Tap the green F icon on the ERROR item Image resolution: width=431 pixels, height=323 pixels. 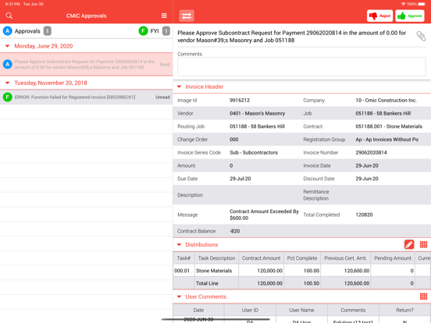coord(8,97)
